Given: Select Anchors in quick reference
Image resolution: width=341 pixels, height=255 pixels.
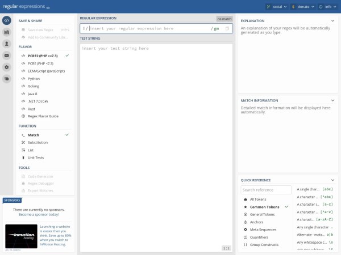Looking at the screenshot, I should [258, 222].
